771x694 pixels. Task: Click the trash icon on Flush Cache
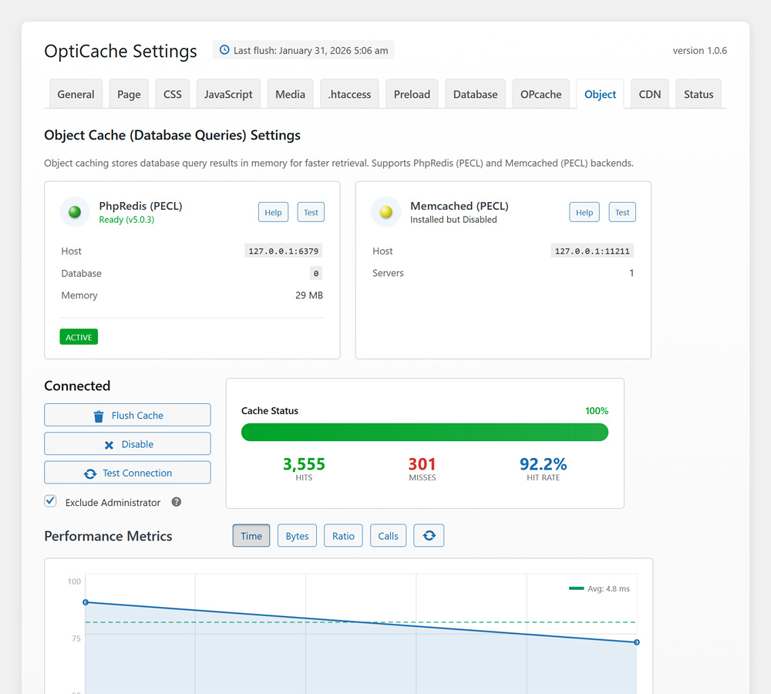pos(99,416)
